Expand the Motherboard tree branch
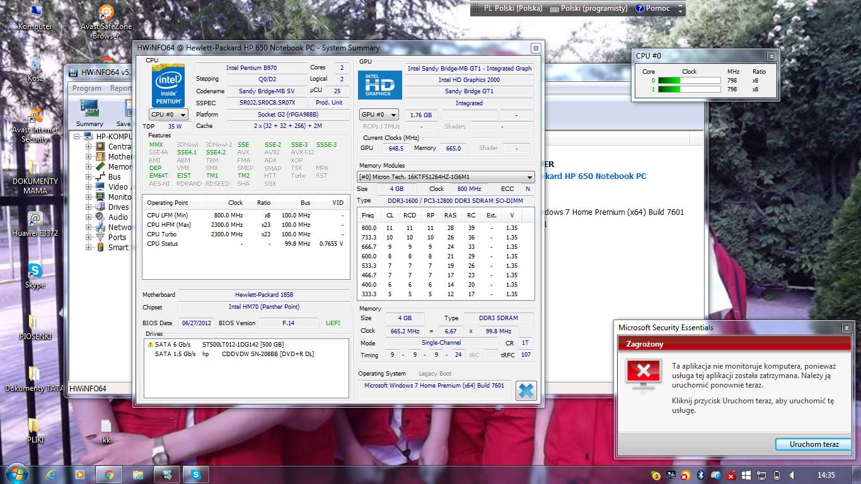The image size is (861, 484). [89, 156]
